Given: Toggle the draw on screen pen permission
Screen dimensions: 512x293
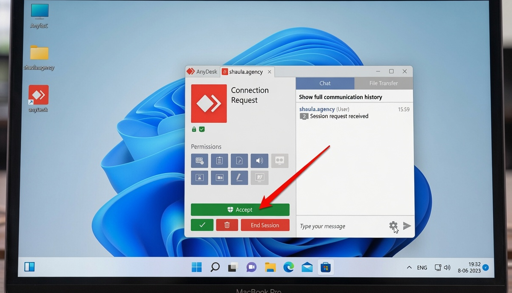Looking at the screenshot, I should 239,177.
